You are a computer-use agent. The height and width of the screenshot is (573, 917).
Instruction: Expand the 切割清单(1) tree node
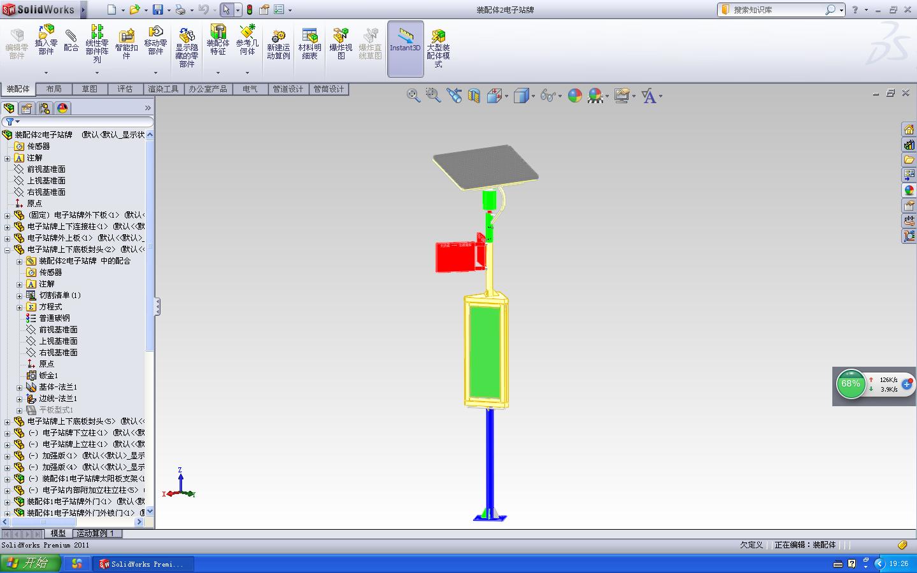point(19,295)
